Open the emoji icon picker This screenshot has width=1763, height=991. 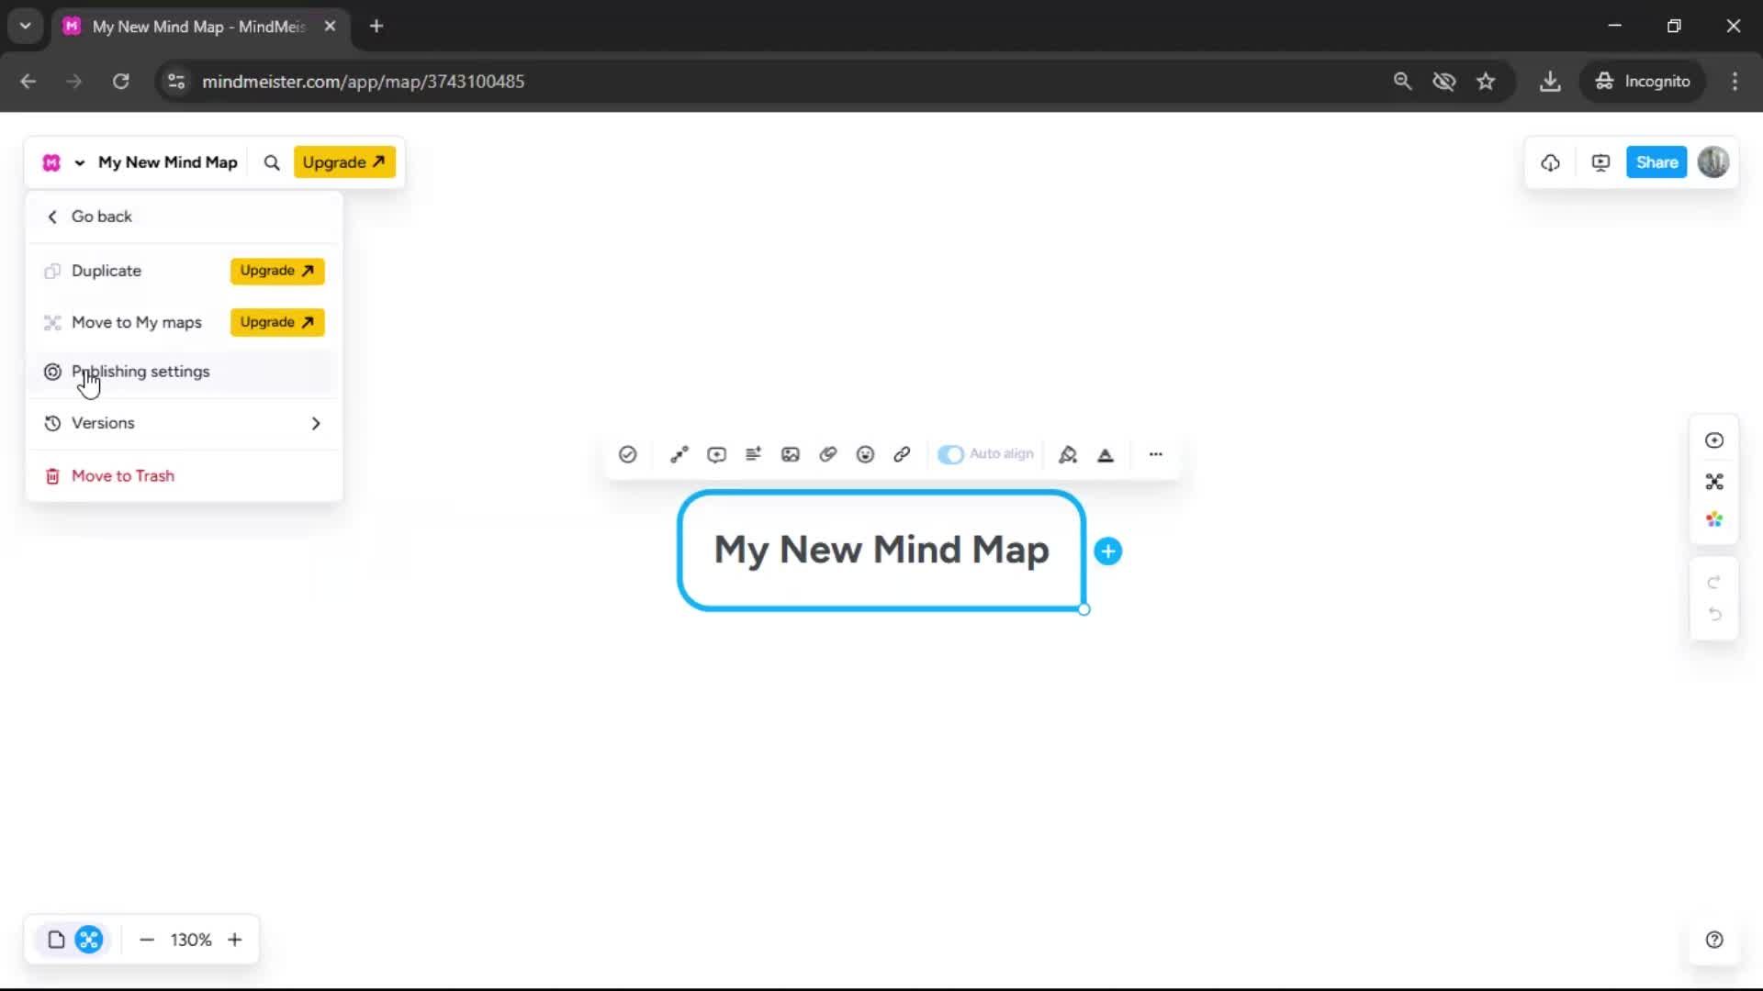tap(865, 454)
